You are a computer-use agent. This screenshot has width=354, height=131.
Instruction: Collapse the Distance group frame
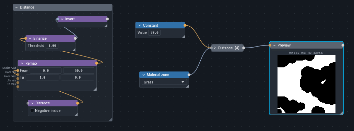click(x=16, y=8)
